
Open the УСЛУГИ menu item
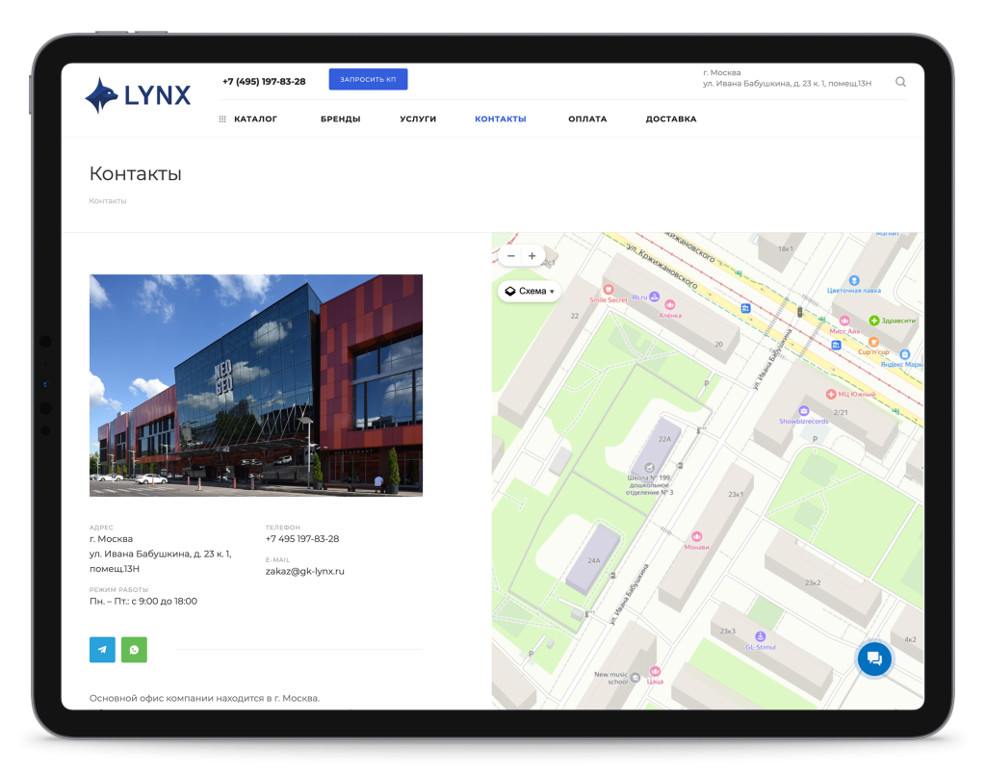click(418, 118)
